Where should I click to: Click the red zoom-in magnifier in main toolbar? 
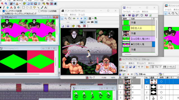pos(2,4)
